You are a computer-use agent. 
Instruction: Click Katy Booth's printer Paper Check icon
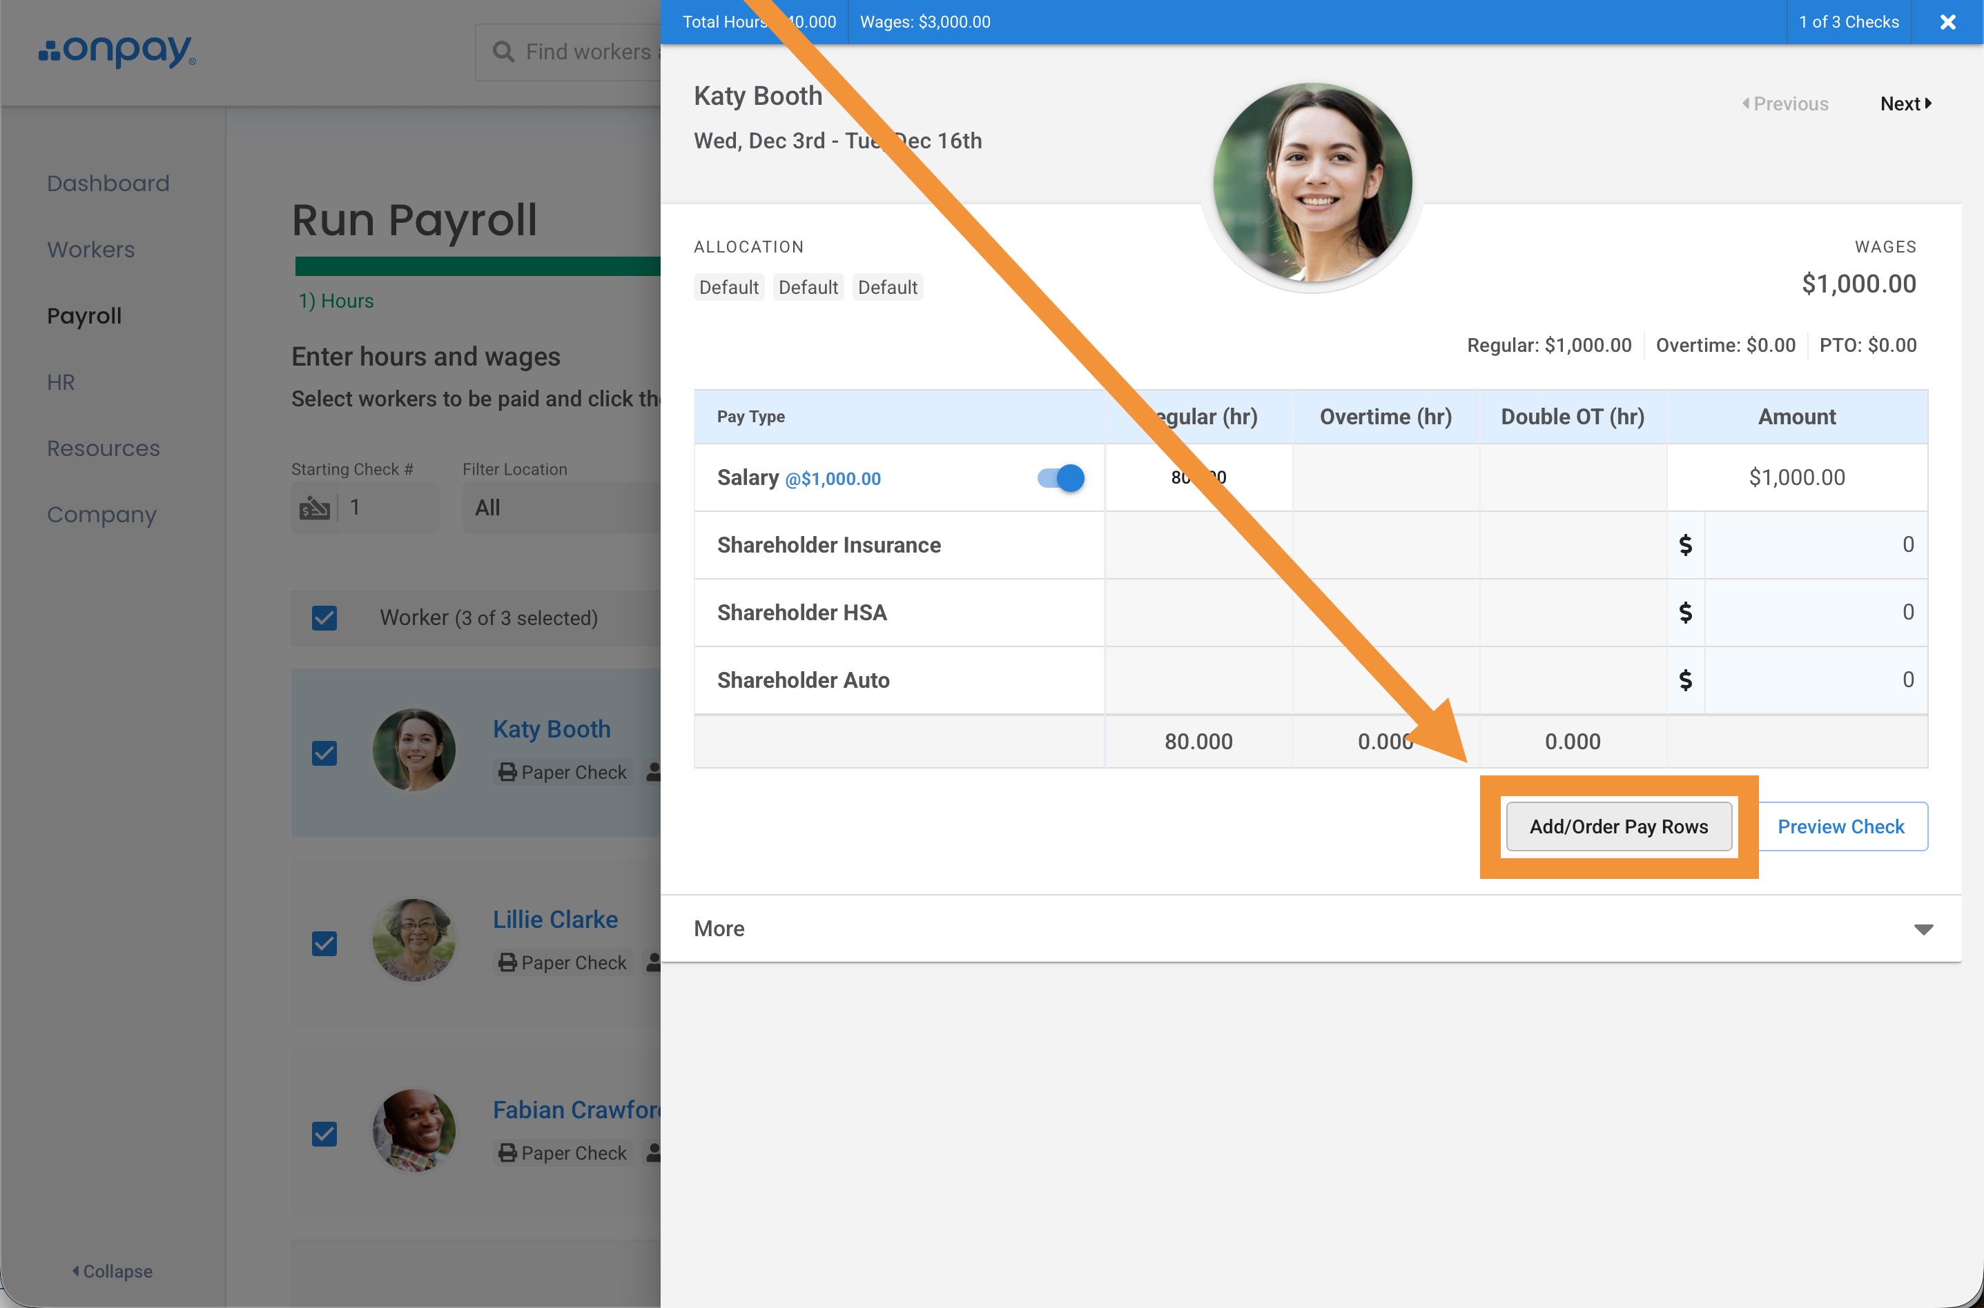coord(507,773)
